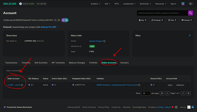Switch to the NFT Activities tab
The height and width of the screenshot is (112, 197).
(58, 63)
